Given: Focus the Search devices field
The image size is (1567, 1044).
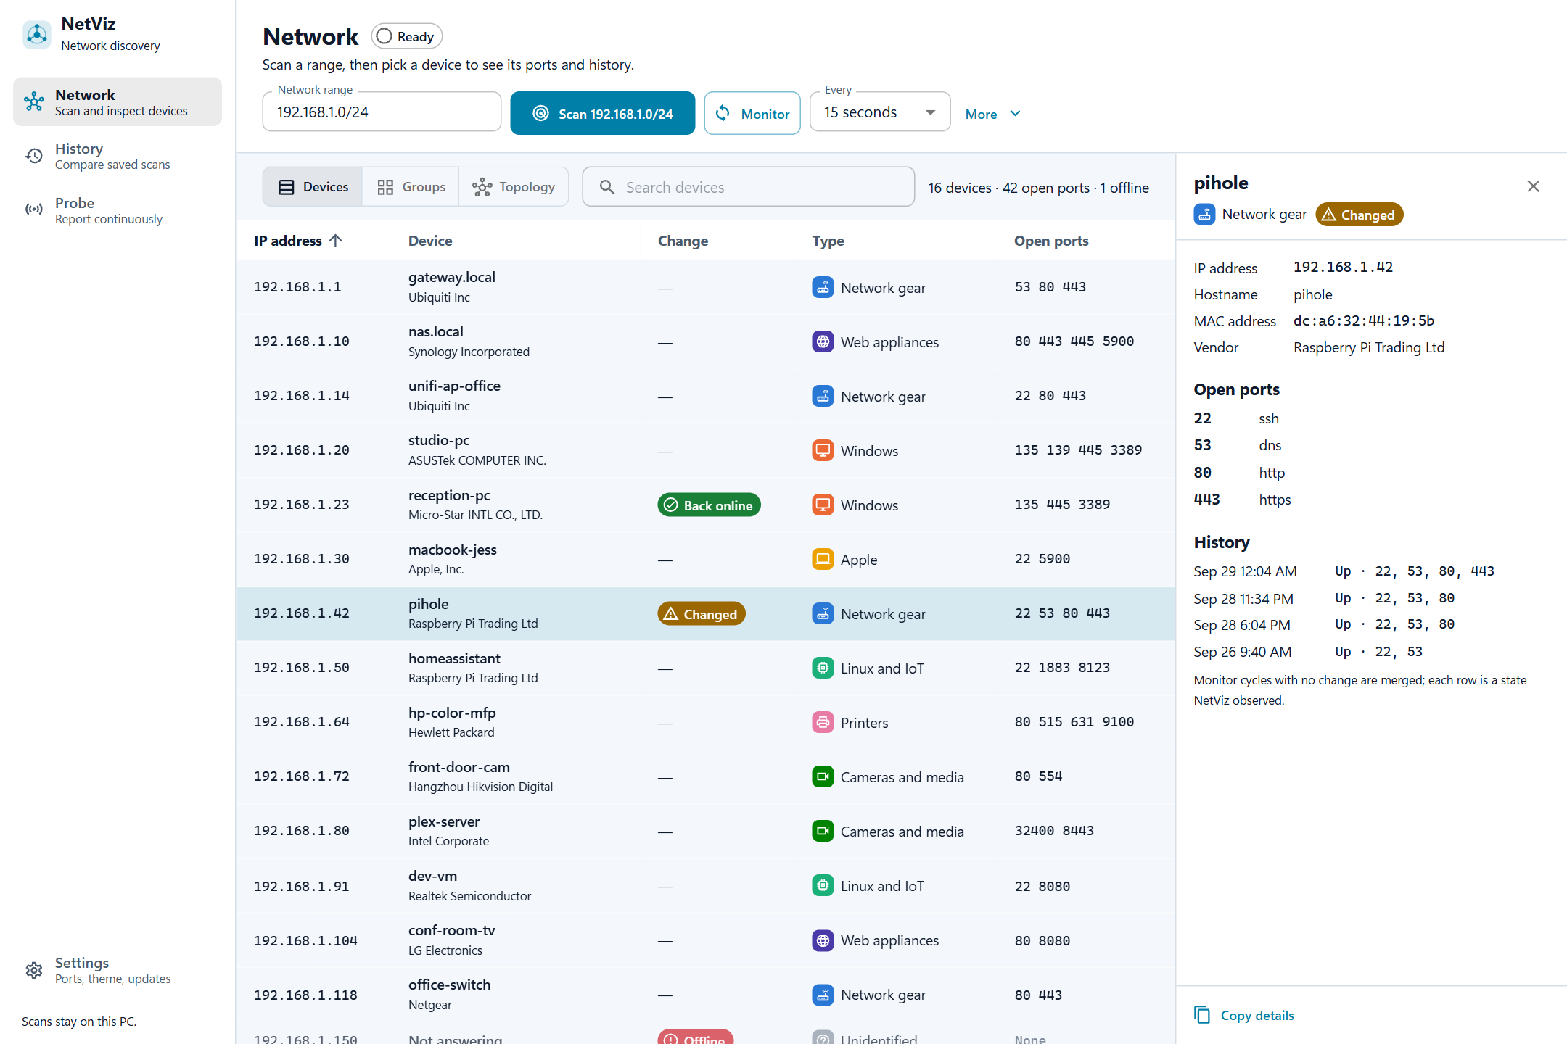Looking at the screenshot, I should 748,187.
